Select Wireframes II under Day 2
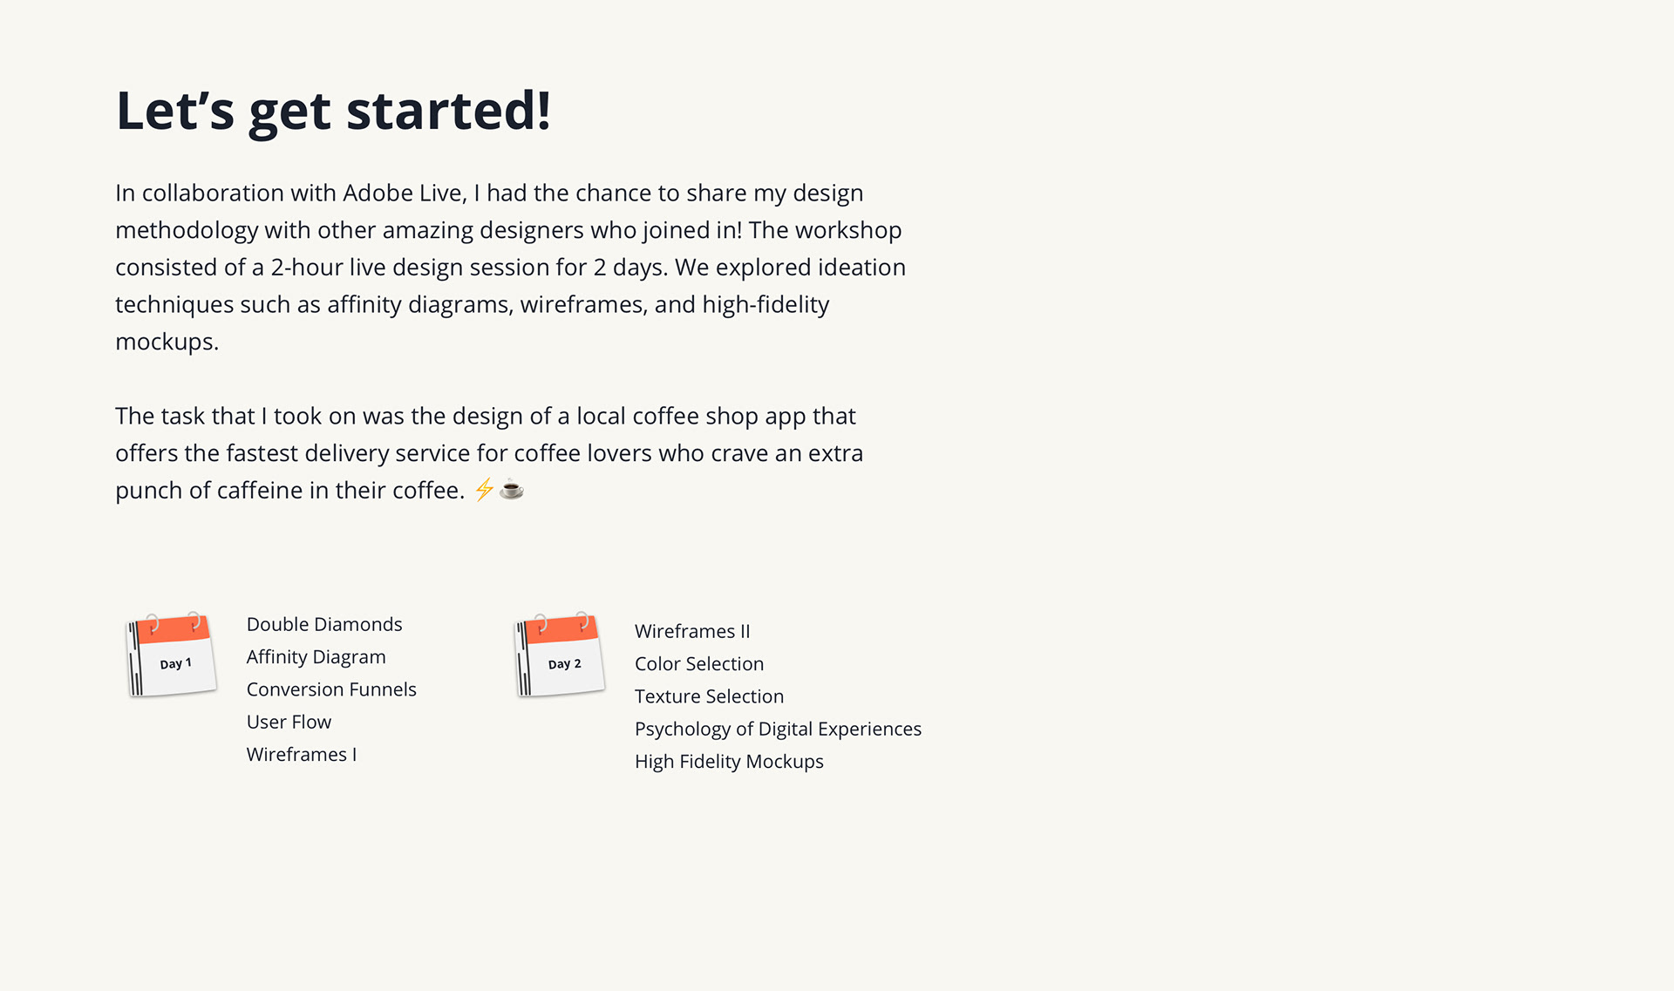Viewport: 1674px width, 991px height. pyautogui.click(x=692, y=631)
